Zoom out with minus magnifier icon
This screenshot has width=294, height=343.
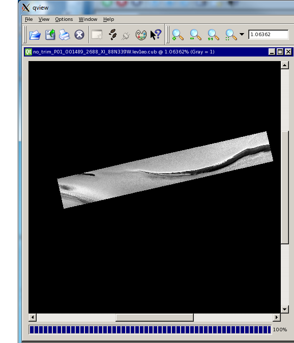[195, 35]
